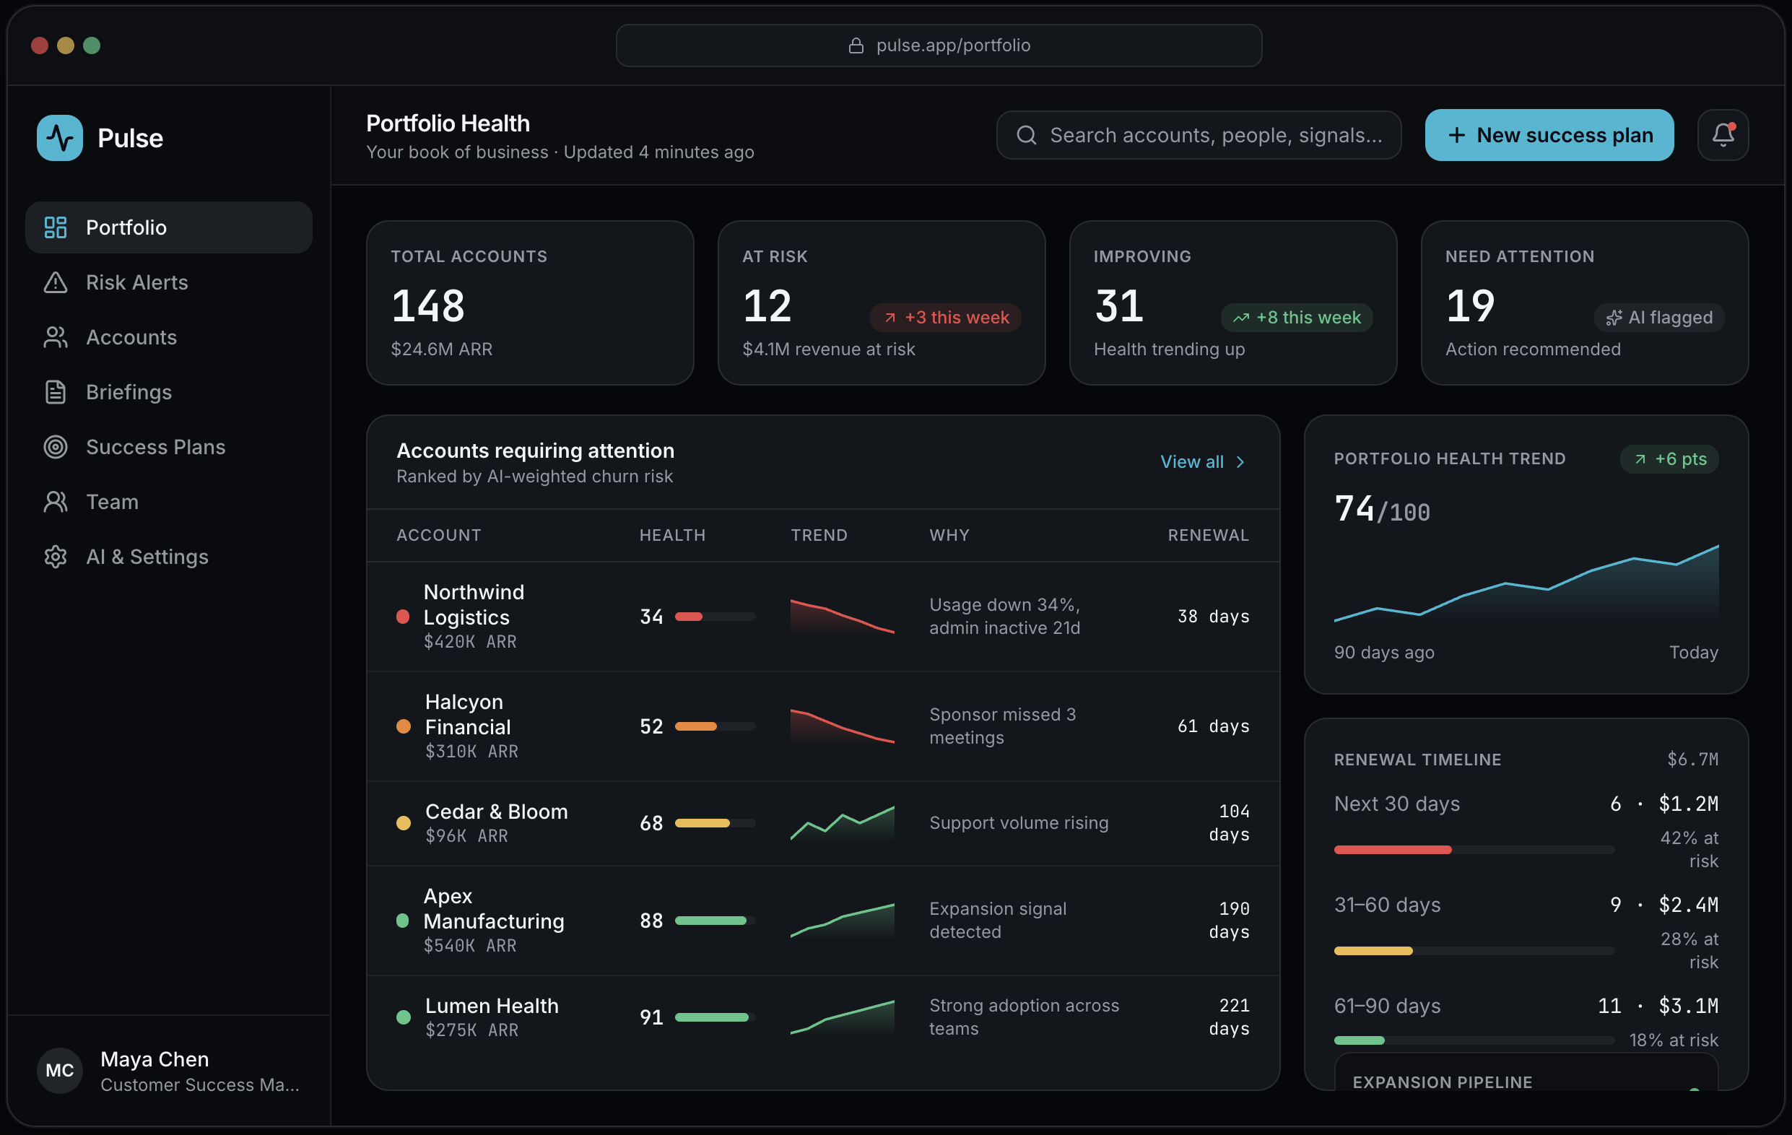Click the portfolio health trend chart
This screenshot has width=1792, height=1135.
(1526, 584)
